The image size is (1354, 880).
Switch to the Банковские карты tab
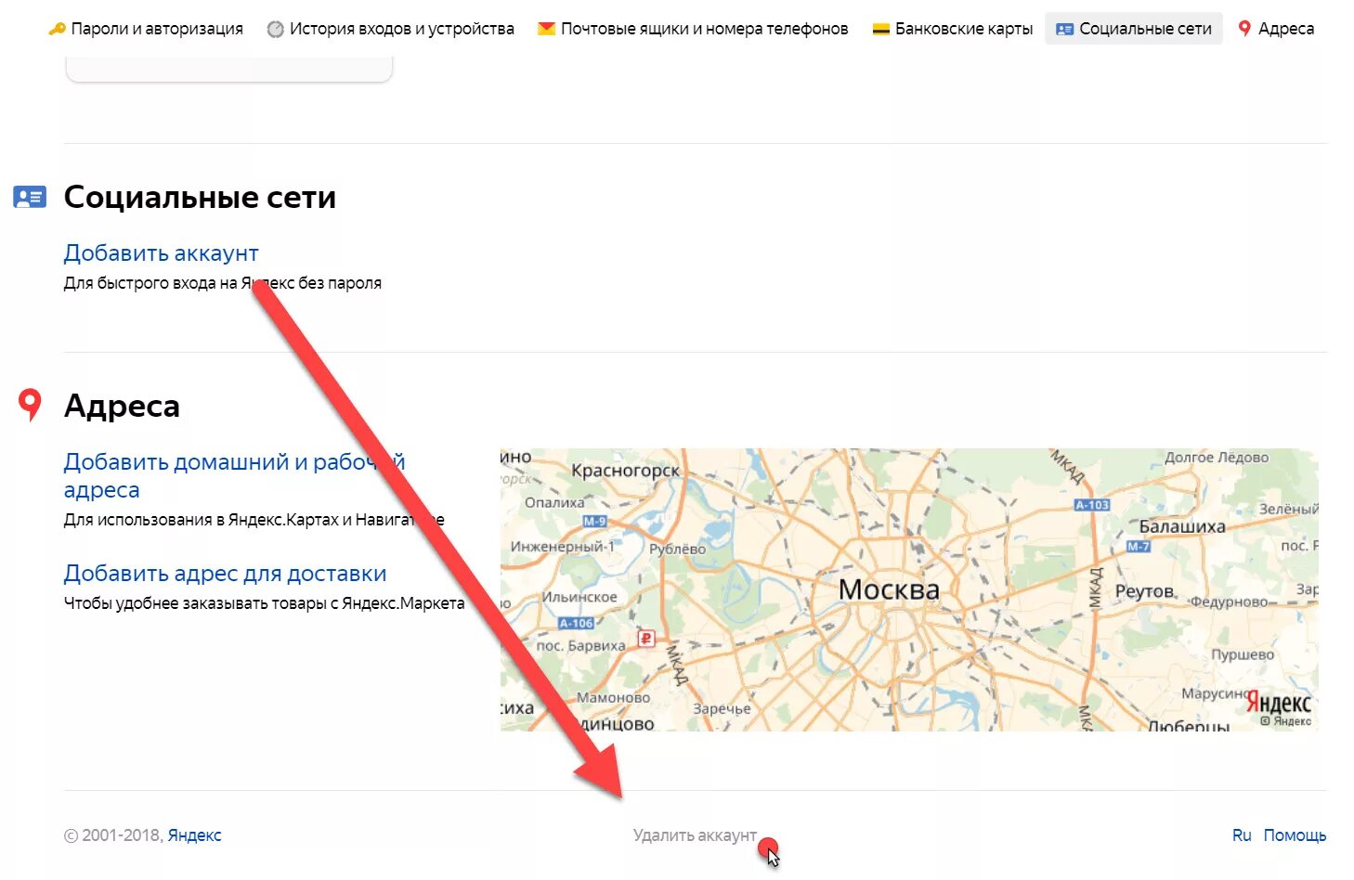953,29
